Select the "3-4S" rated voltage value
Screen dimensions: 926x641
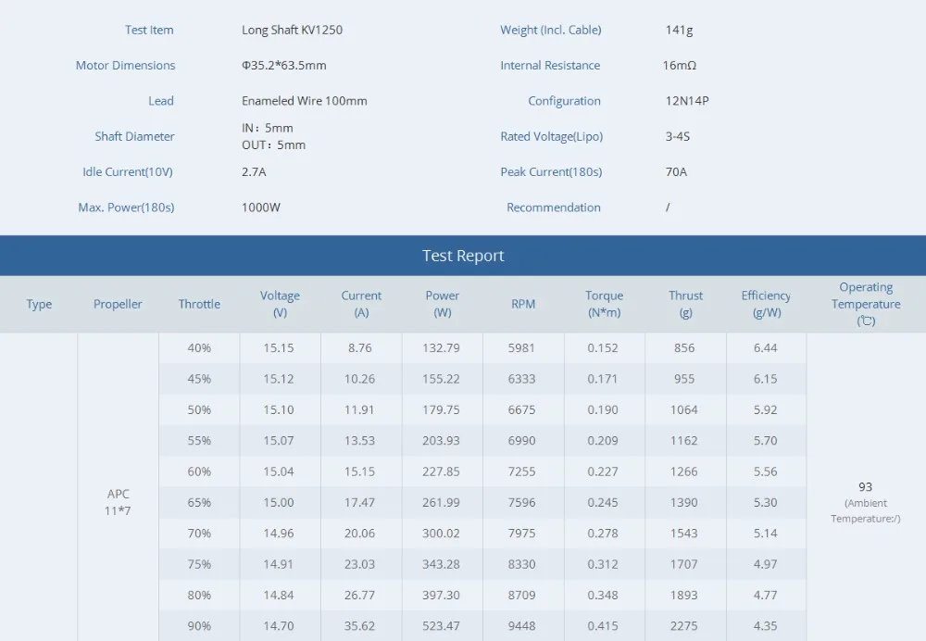tap(678, 136)
